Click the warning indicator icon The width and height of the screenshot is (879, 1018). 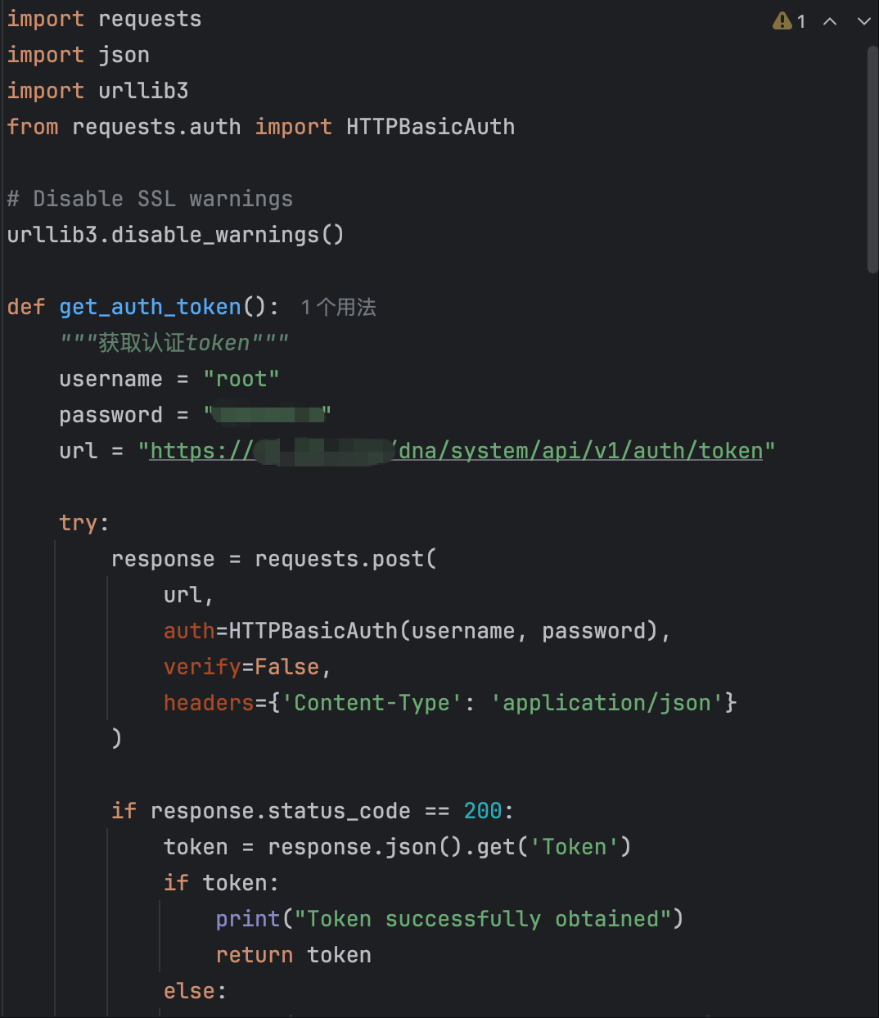point(782,20)
